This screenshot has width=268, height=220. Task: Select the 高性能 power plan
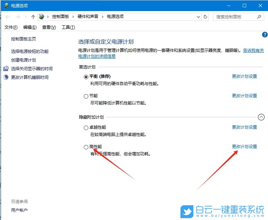86,147
